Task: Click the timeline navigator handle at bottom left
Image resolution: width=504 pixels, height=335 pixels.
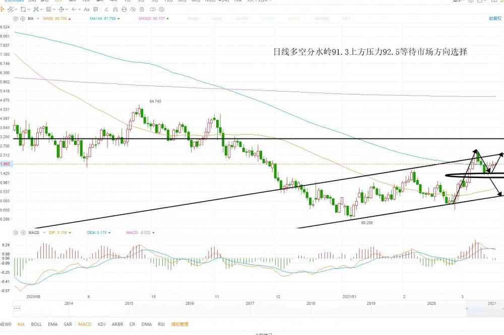Action: (x=16, y=307)
